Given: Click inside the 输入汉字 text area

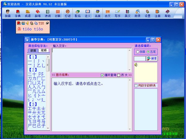Looking at the screenshot, I should (90, 60).
